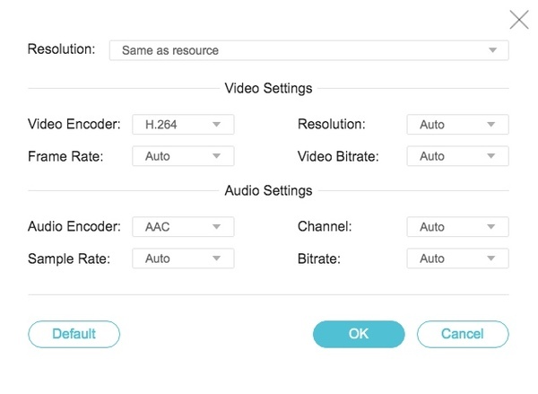The height and width of the screenshot is (394, 538).
Task: Click the Video Settings section heading
Action: coord(268,89)
